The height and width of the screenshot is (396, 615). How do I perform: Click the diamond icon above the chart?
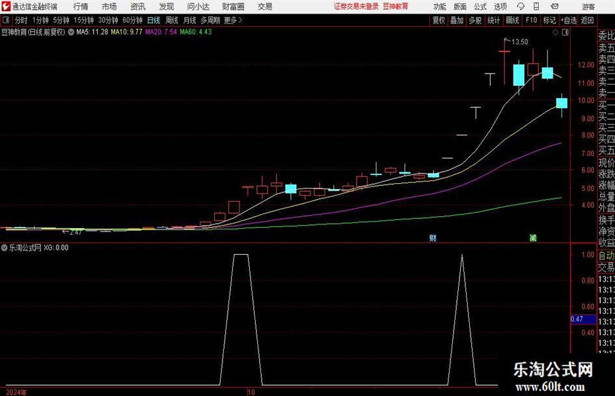[x=555, y=33]
